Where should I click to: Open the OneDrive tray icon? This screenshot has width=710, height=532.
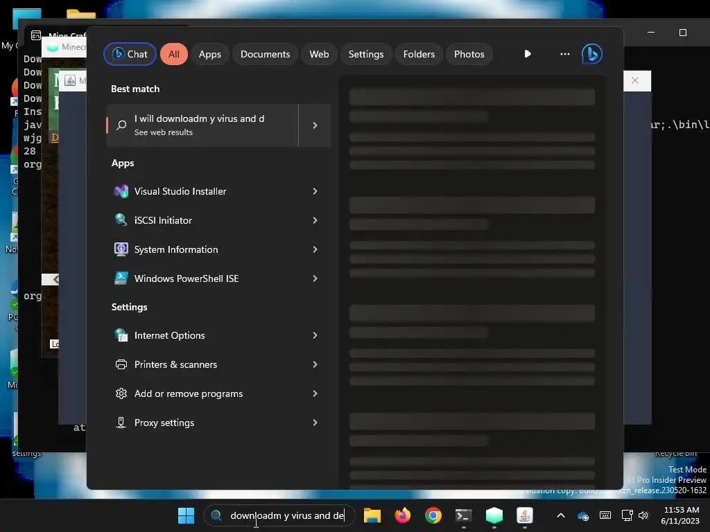tap(582, 515)
